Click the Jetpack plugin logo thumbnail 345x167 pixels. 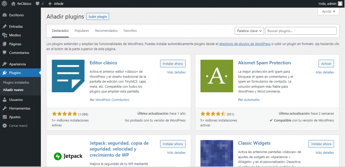point(68,156)
